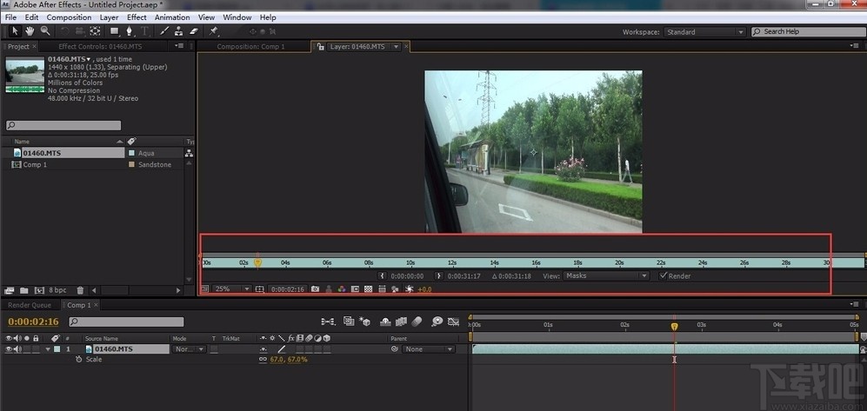Select the Type text tool

click(145, 31)
